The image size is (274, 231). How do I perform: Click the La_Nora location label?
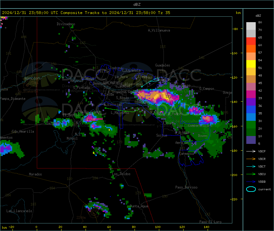121,77
